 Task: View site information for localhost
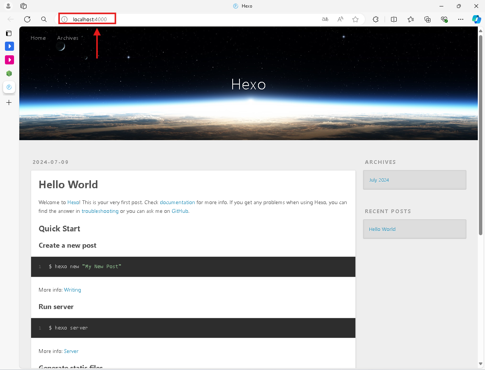click(x=64, y=19)
